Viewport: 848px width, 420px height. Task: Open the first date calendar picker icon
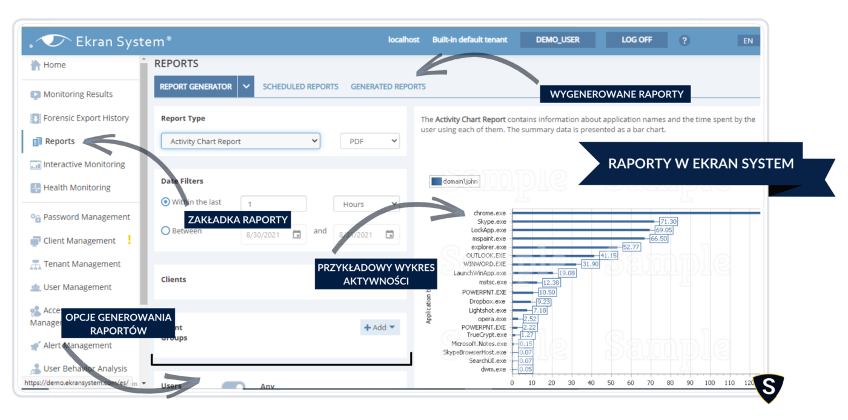tap(297, 234)
